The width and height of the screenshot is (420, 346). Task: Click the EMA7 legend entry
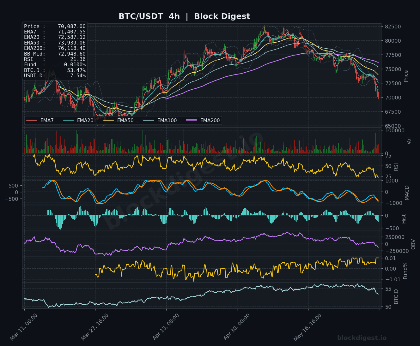pos(40,120)
